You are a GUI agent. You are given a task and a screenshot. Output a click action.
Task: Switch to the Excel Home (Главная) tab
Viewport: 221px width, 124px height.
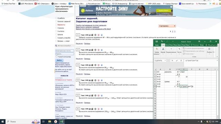(163, 45)
